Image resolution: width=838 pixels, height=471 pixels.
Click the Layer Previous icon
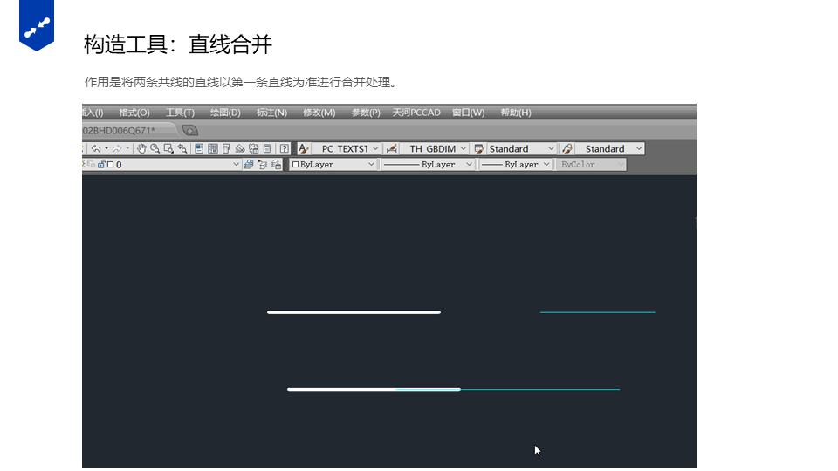click(x=263, y=165)
